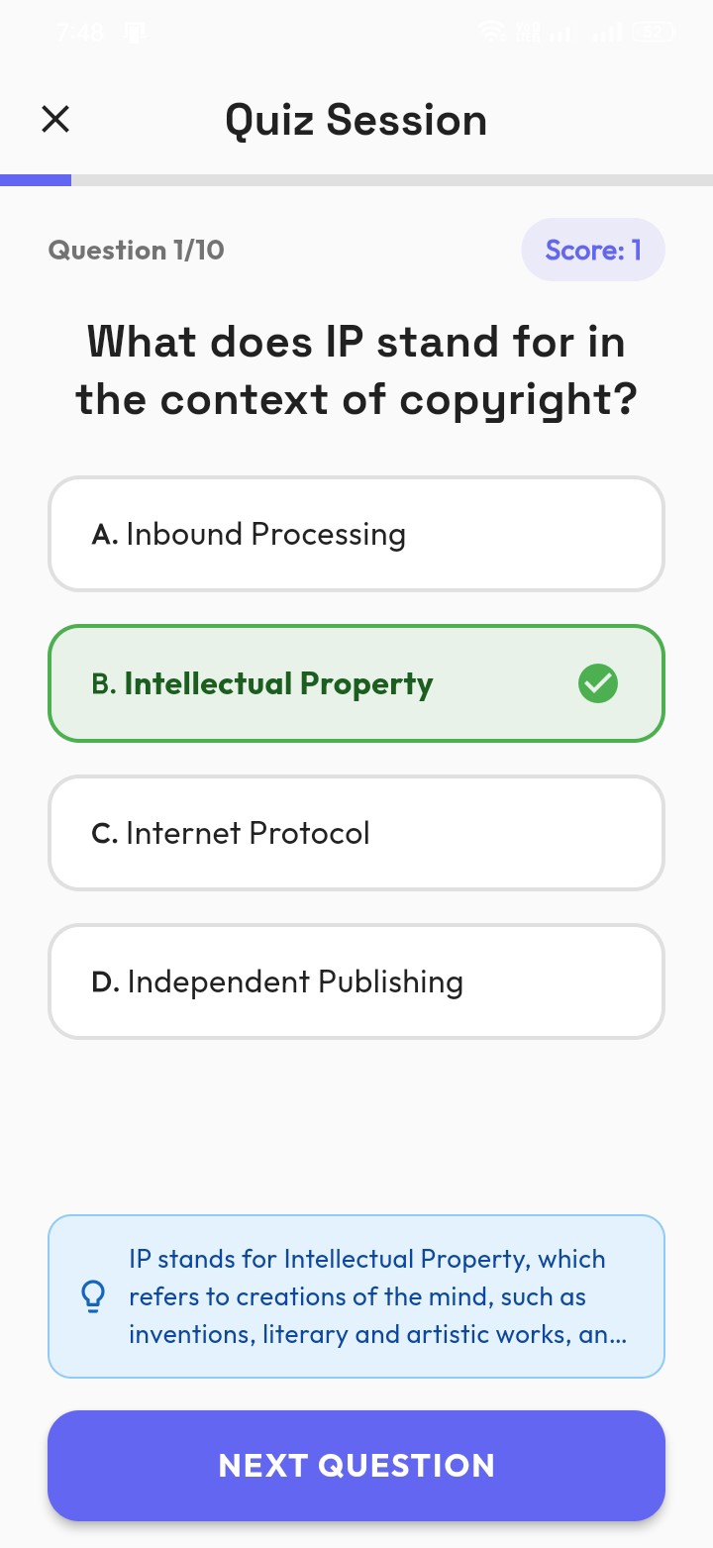Viewport: 713px width, 1548px height.
Task: Click the highlighted Intellectual Property answer
Action: point(356,683)
